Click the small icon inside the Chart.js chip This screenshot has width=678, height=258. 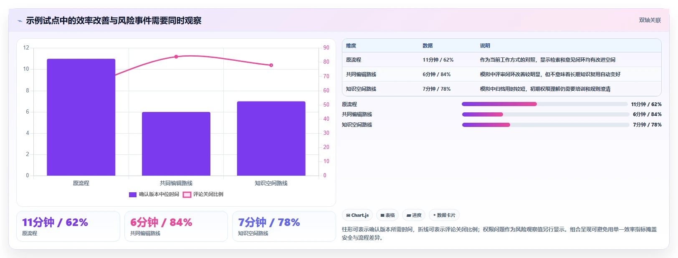(348, 216)
